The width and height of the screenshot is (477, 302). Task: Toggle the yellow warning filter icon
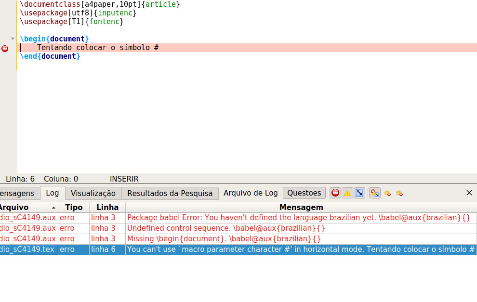[347, 193]
